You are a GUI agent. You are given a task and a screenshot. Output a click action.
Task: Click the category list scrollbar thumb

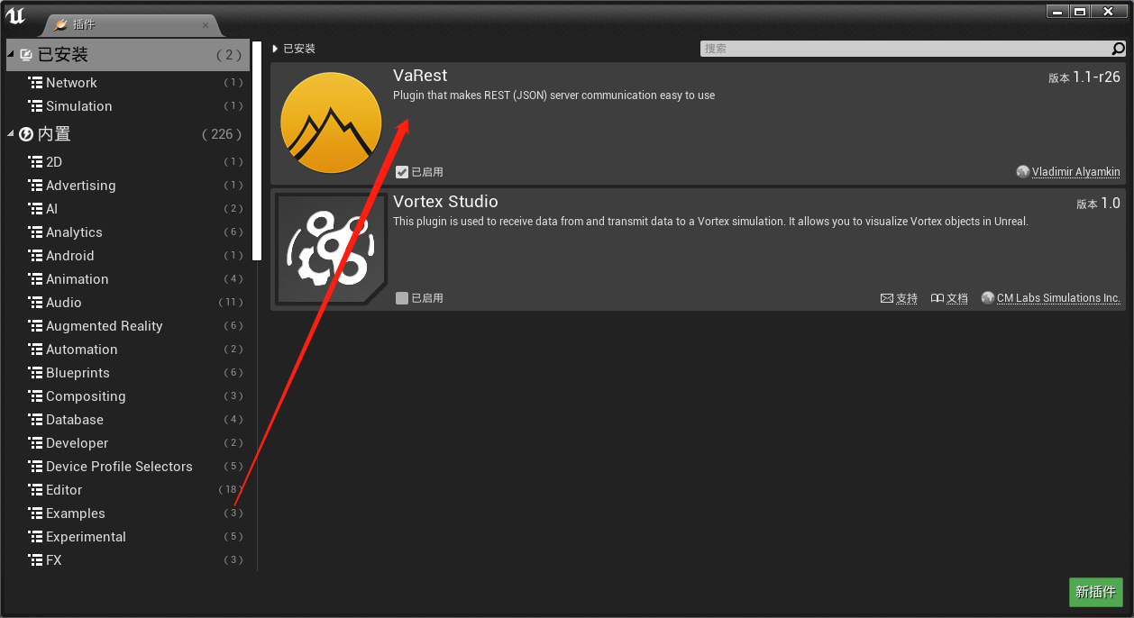click(257, 150)
